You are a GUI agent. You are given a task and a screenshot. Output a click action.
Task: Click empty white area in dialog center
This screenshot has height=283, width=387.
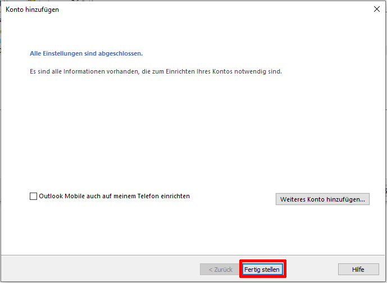[x=193, y=135]
